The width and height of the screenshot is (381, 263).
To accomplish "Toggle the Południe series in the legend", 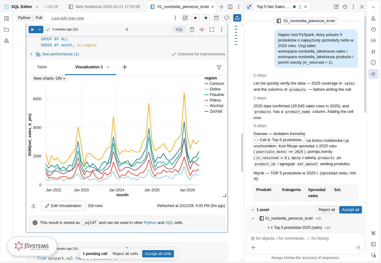I will point(214,95).
